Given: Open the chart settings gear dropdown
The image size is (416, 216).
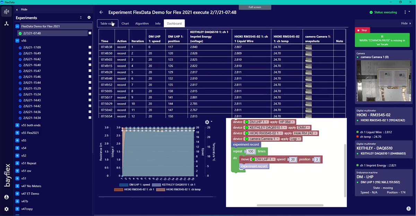Looking at the screenshot, I should [208, 122].
